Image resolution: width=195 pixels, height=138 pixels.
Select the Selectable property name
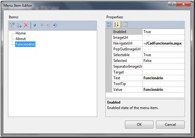(x=127, y=55)
